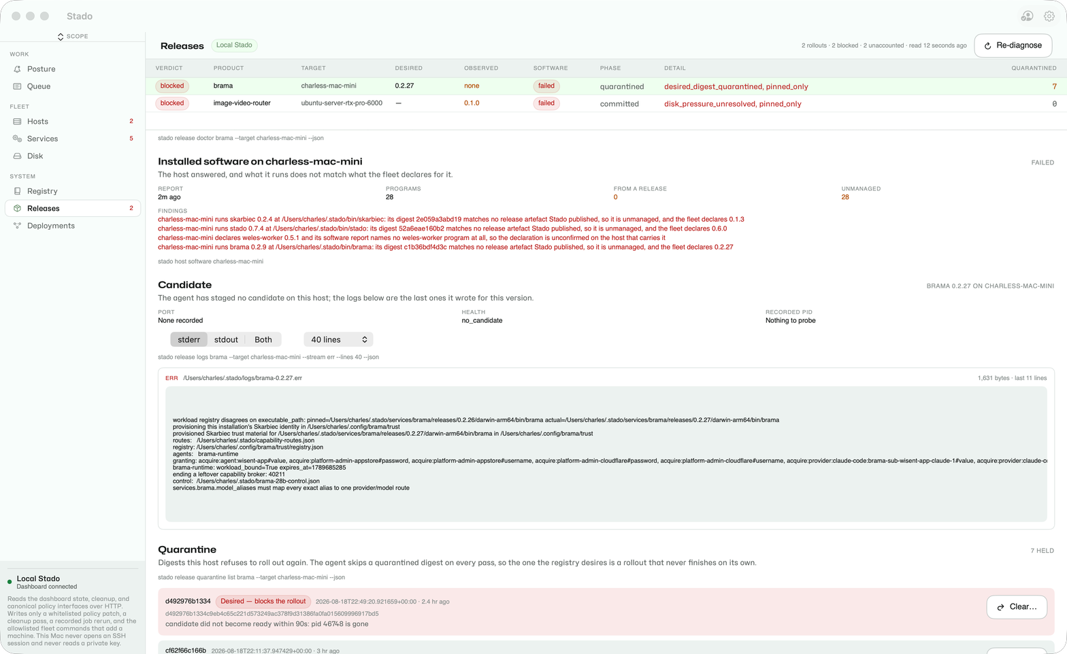The height and width of the screenshot is (654, 1067).
Task: Click target ubuntu-server-rtx-pro-6000
Action: 342,103
